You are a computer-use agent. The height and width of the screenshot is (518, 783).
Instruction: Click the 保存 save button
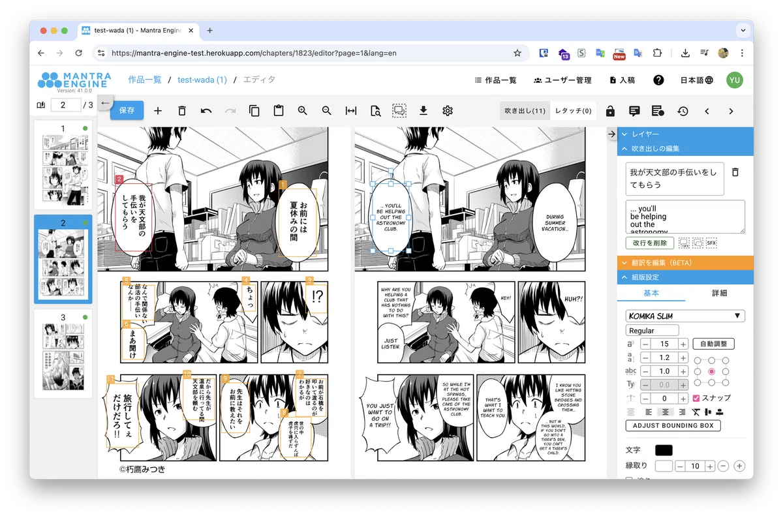pos(127,111)
